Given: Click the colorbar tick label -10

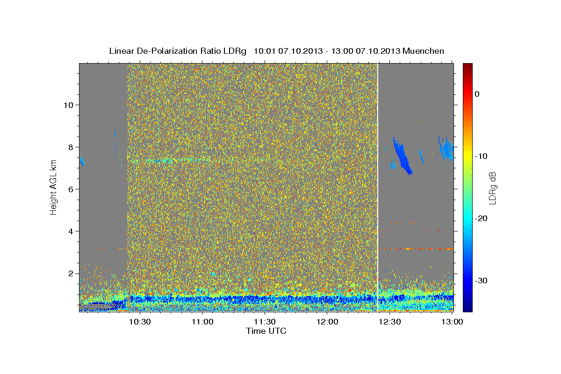Looking at the screenshot, I should click(481, 156).
